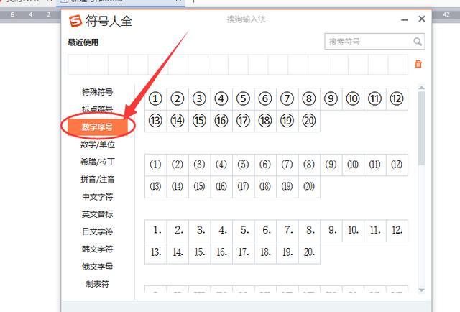Insert circled number ⑫
Viewport: 460px width, 312px height.
click(397, 98)
